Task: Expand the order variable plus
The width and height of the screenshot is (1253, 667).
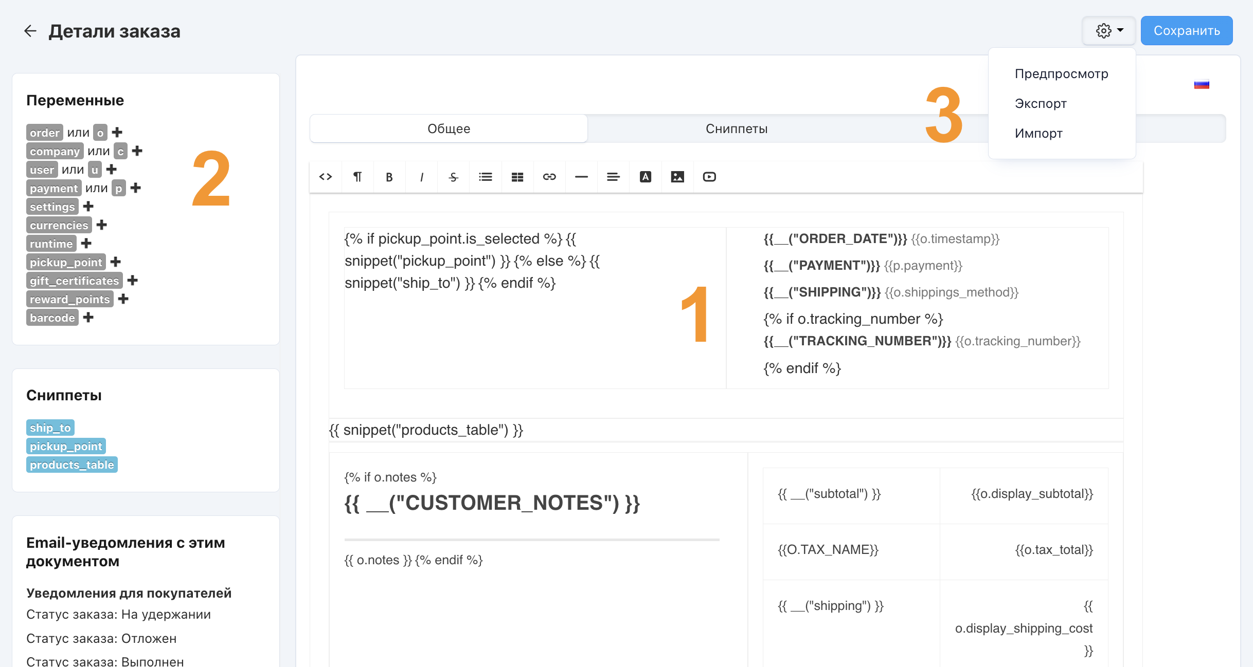Action: [117, 132]
